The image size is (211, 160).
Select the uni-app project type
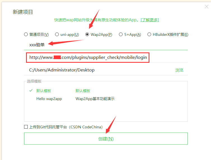click(57, 34)
